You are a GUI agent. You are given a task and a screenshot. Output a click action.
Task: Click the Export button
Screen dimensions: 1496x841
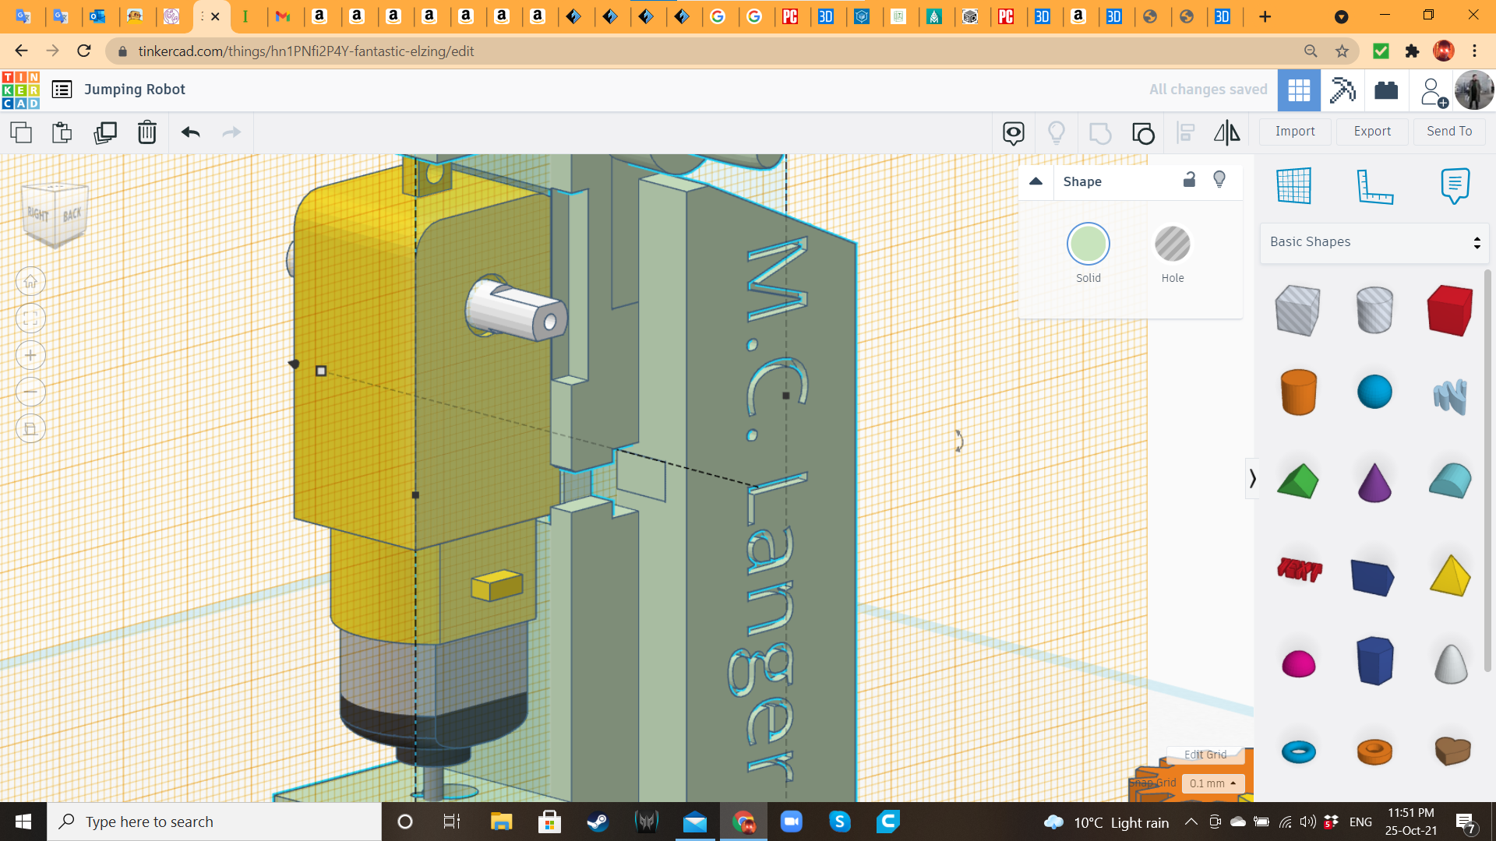1371,131
